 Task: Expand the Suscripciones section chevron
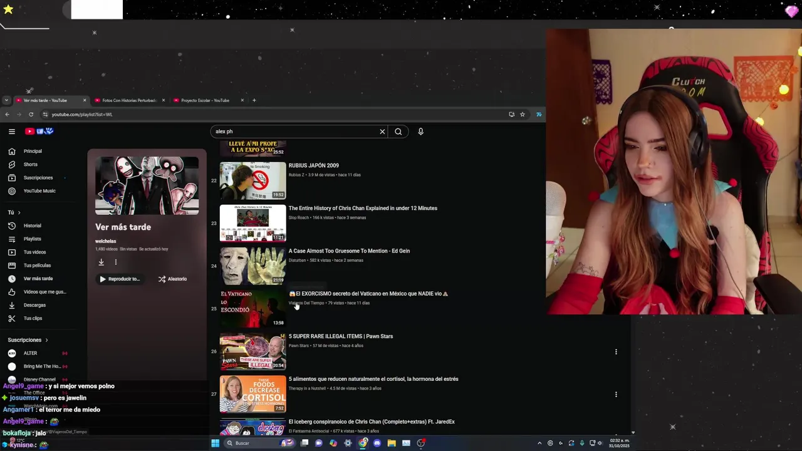point(46,340)
